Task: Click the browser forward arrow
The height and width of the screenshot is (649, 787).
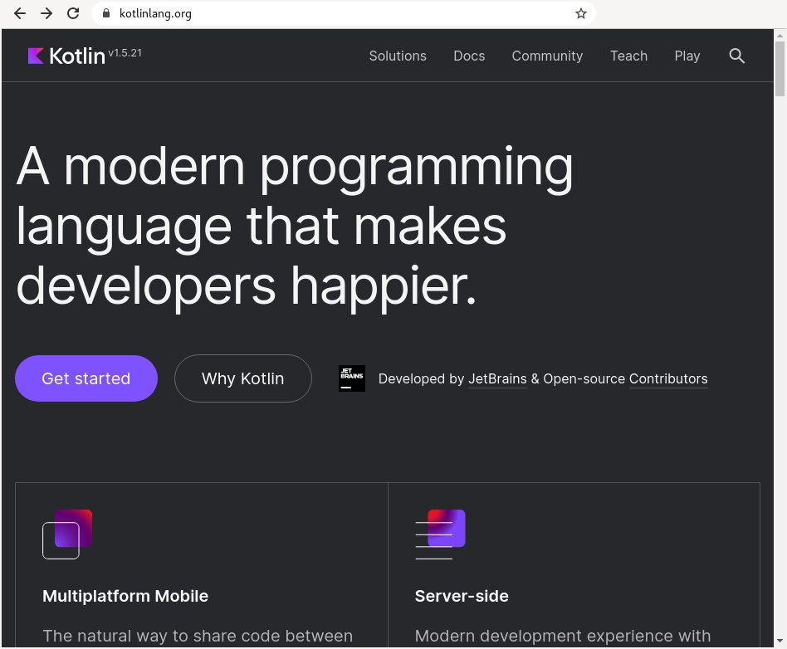Action: pos(46,13)
